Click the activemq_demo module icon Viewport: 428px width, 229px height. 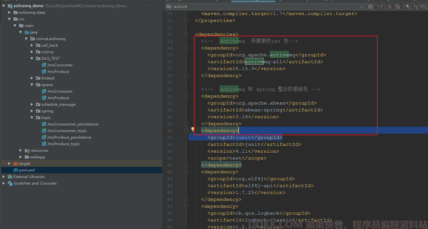coord(10,6)
